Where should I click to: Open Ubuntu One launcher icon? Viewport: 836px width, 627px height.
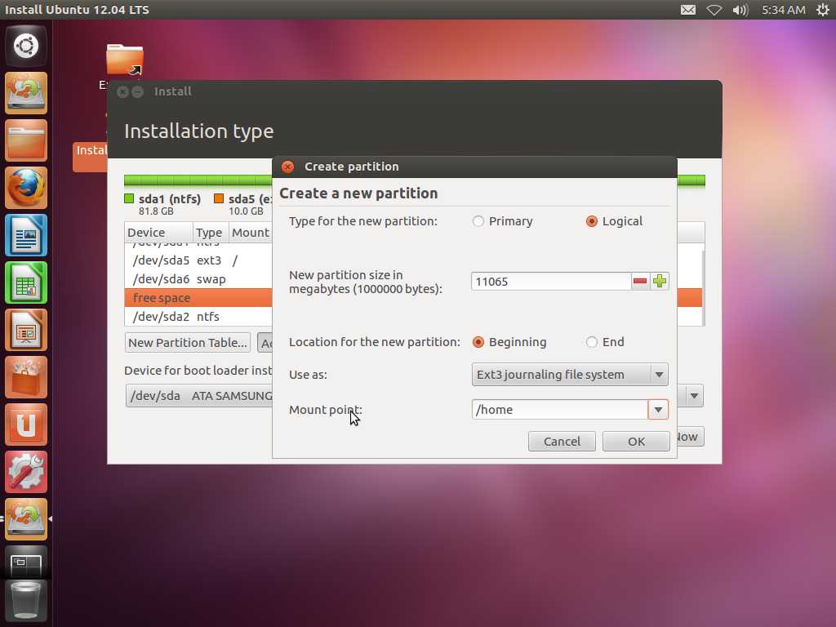(x=25, y=425)
